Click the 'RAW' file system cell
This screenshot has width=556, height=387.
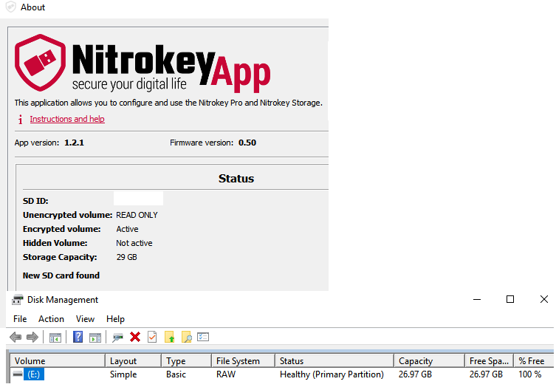226,374
